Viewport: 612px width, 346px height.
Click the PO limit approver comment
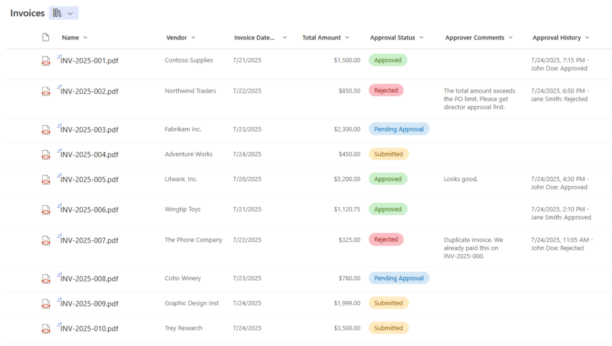click(480, 99)
